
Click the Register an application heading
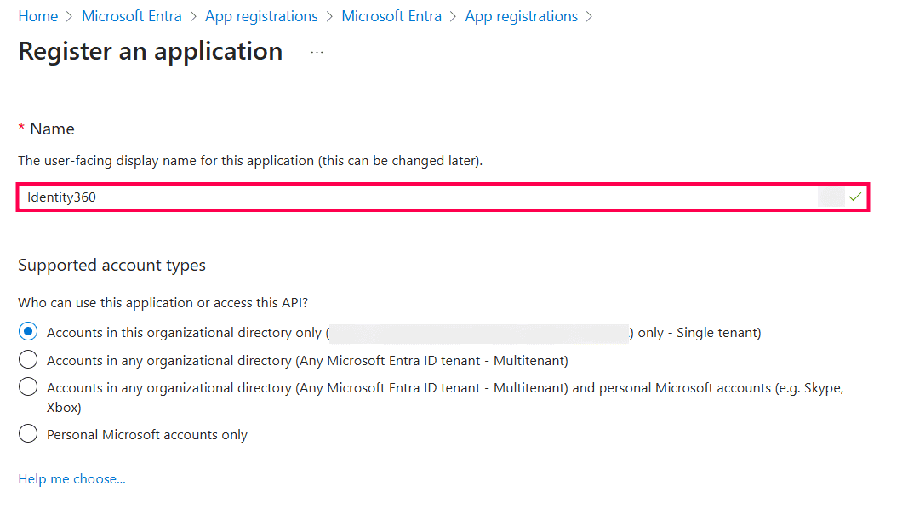150,51
